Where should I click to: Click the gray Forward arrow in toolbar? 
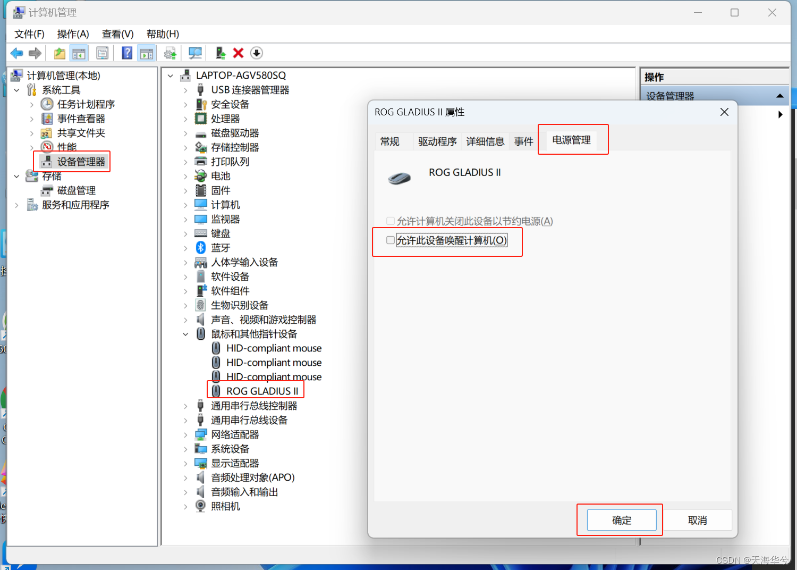35,53
